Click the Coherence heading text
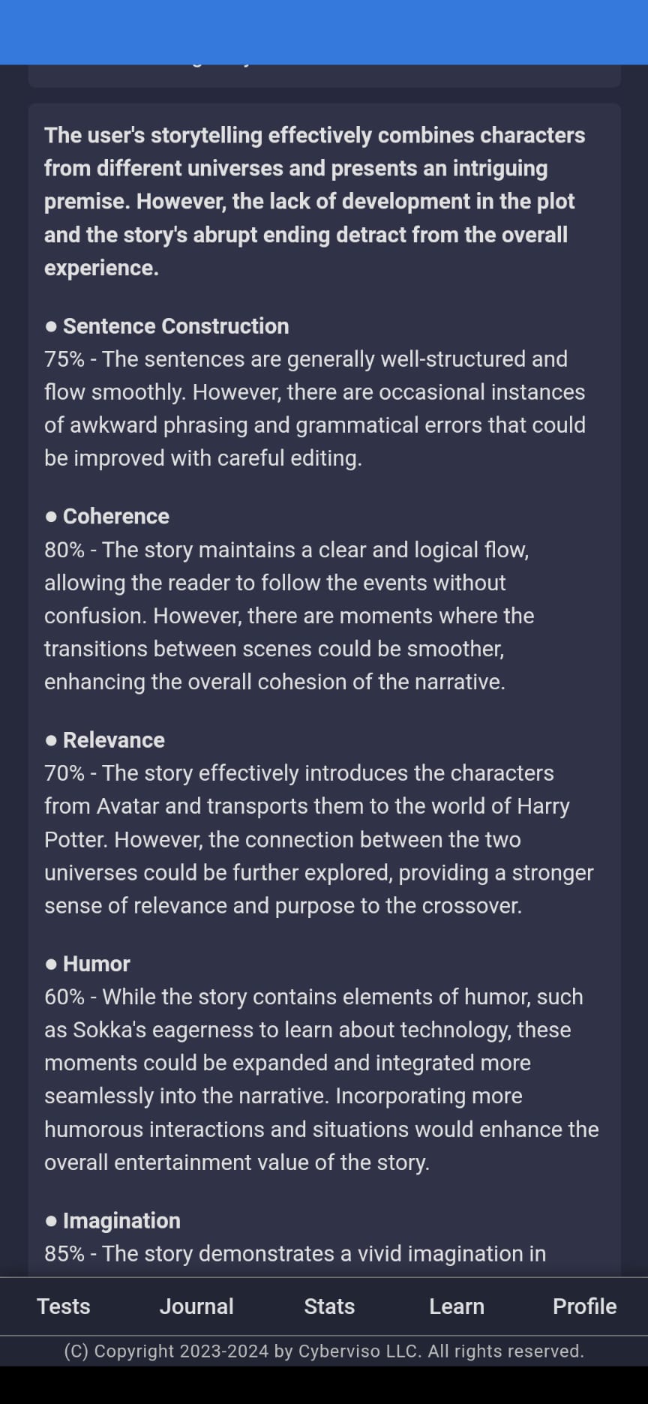This screenshot has width=648, height=1404. pyautogui.click(x=116, y=516)
